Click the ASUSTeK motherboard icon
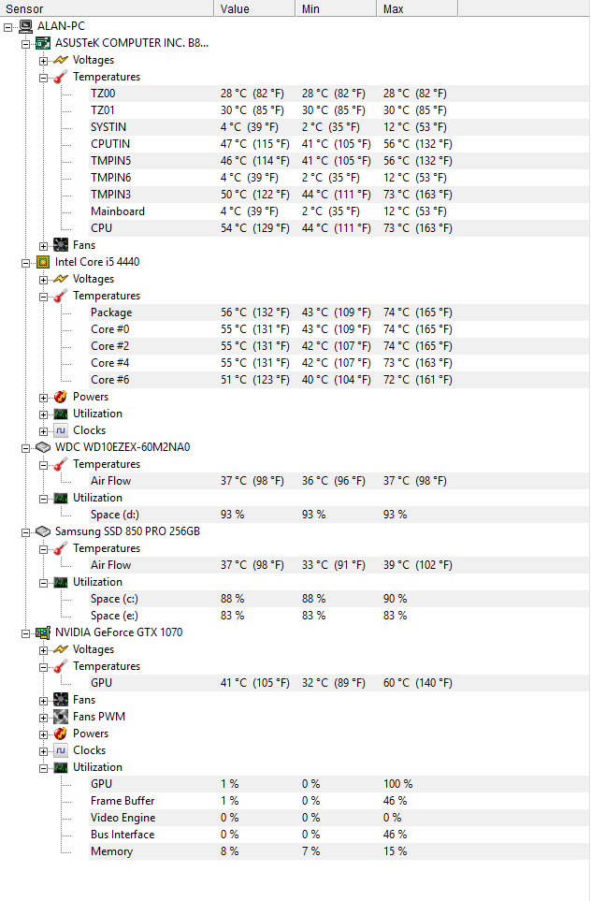 (43, 43)
